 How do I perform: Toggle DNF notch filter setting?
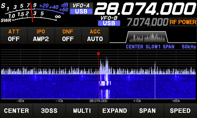[x=68, y=35]
